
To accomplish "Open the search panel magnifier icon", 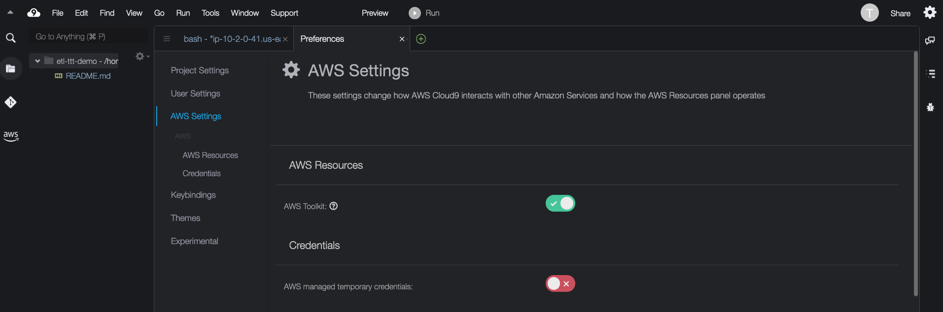I will (10, 38).
